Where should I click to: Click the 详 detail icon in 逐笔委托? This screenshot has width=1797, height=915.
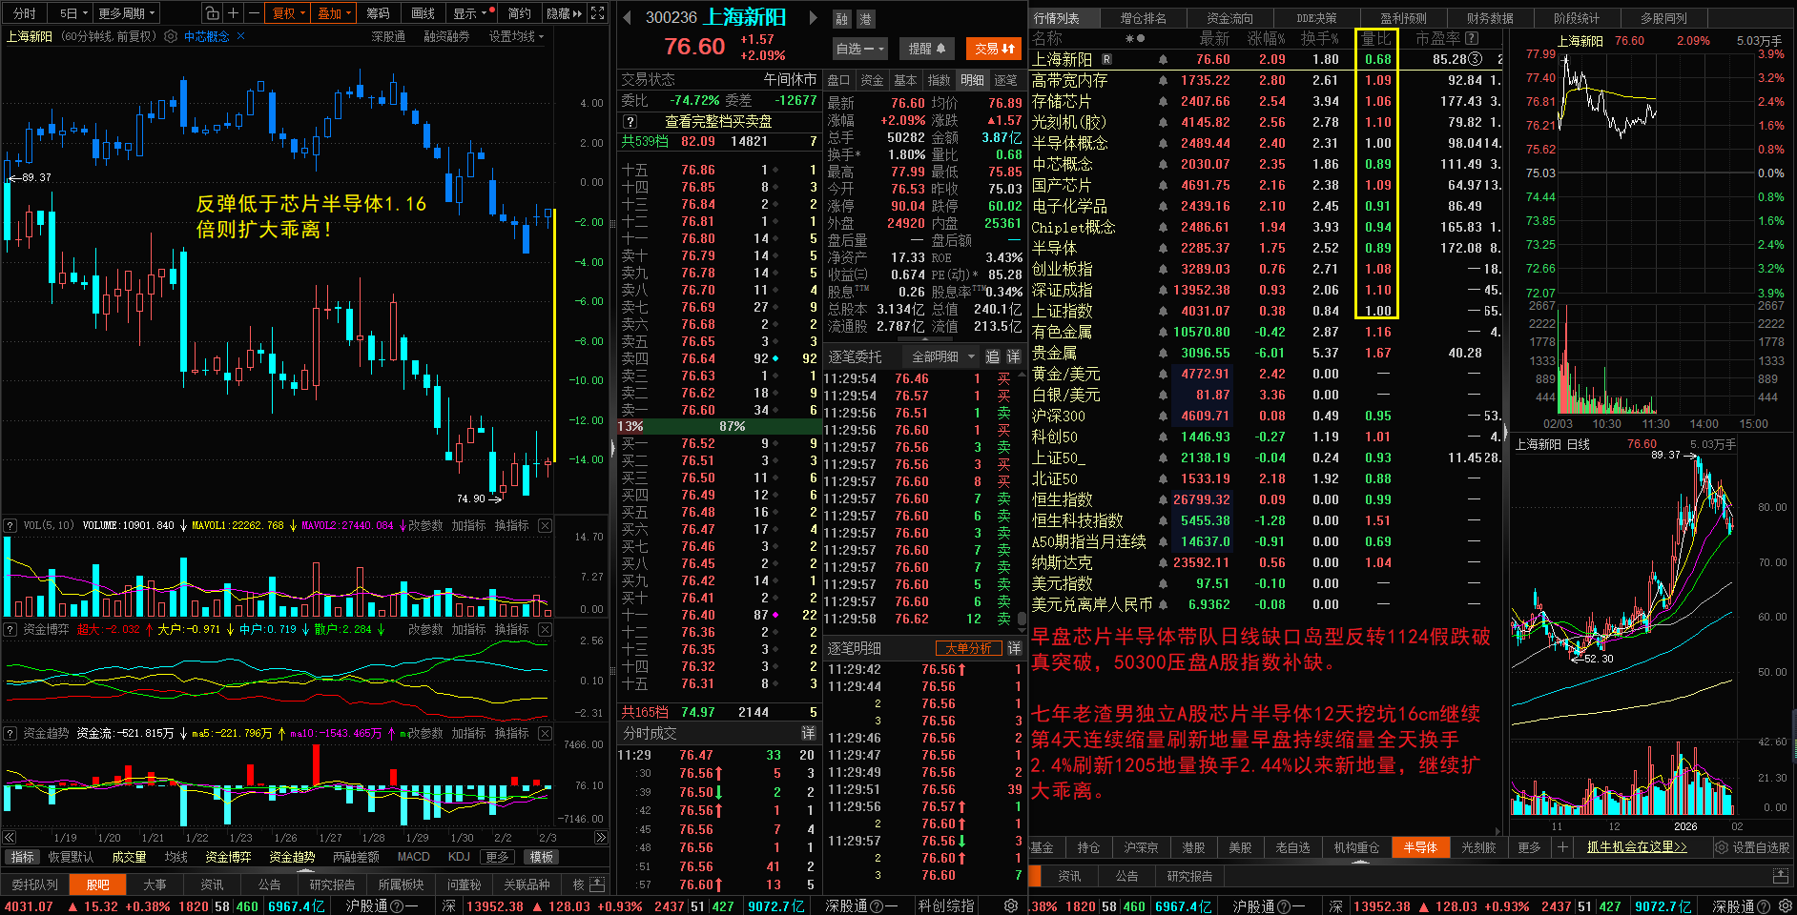coord(1013,356)
